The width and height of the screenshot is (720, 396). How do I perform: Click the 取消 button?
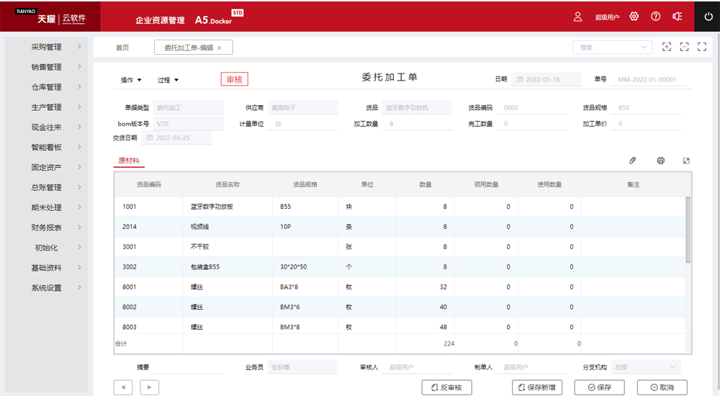[662, 387]
